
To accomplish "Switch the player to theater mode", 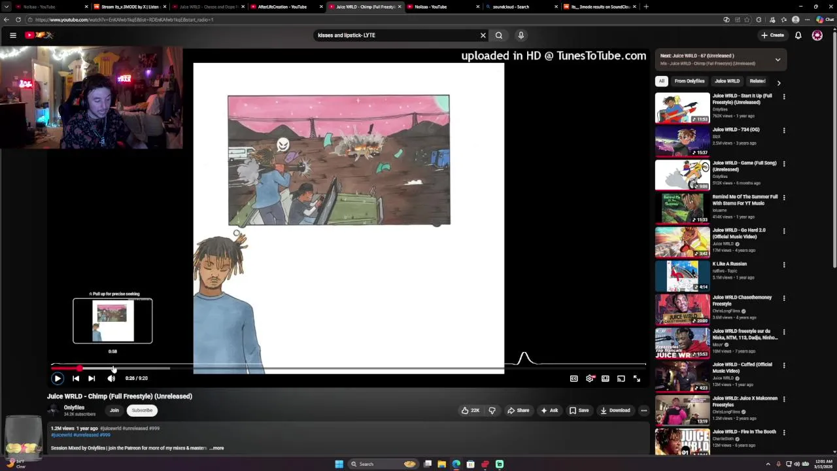I will (x=606, y=378).
